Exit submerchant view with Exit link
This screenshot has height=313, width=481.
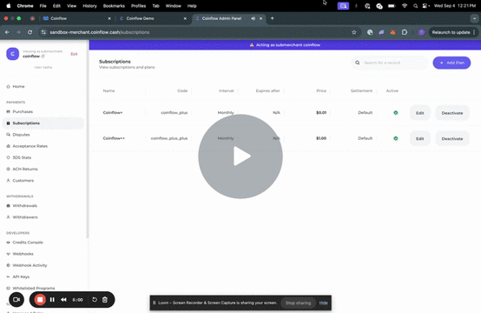74,54
